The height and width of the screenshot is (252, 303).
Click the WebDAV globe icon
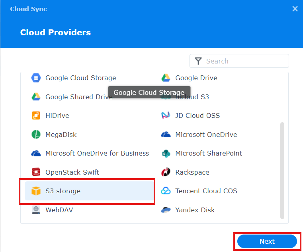tap(36, 210)
